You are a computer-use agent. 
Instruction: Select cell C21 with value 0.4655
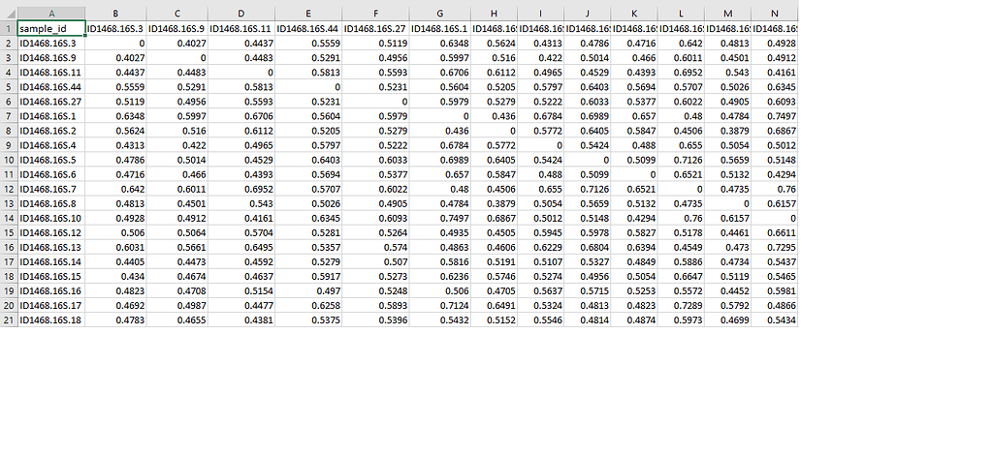pyautogui.click(x=177, y=320)
